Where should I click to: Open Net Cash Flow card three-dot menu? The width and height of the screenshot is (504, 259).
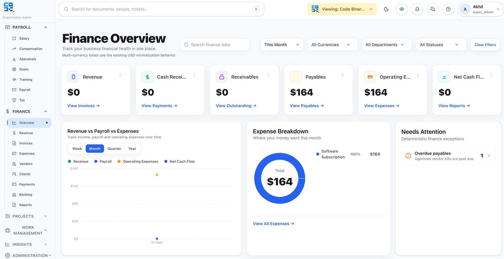[491, 75]
